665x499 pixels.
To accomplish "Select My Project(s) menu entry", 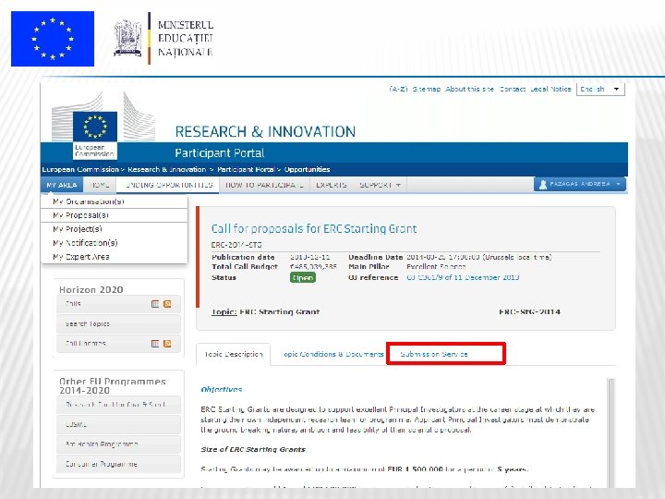I will pyautogui.click(x=115, y=229).
